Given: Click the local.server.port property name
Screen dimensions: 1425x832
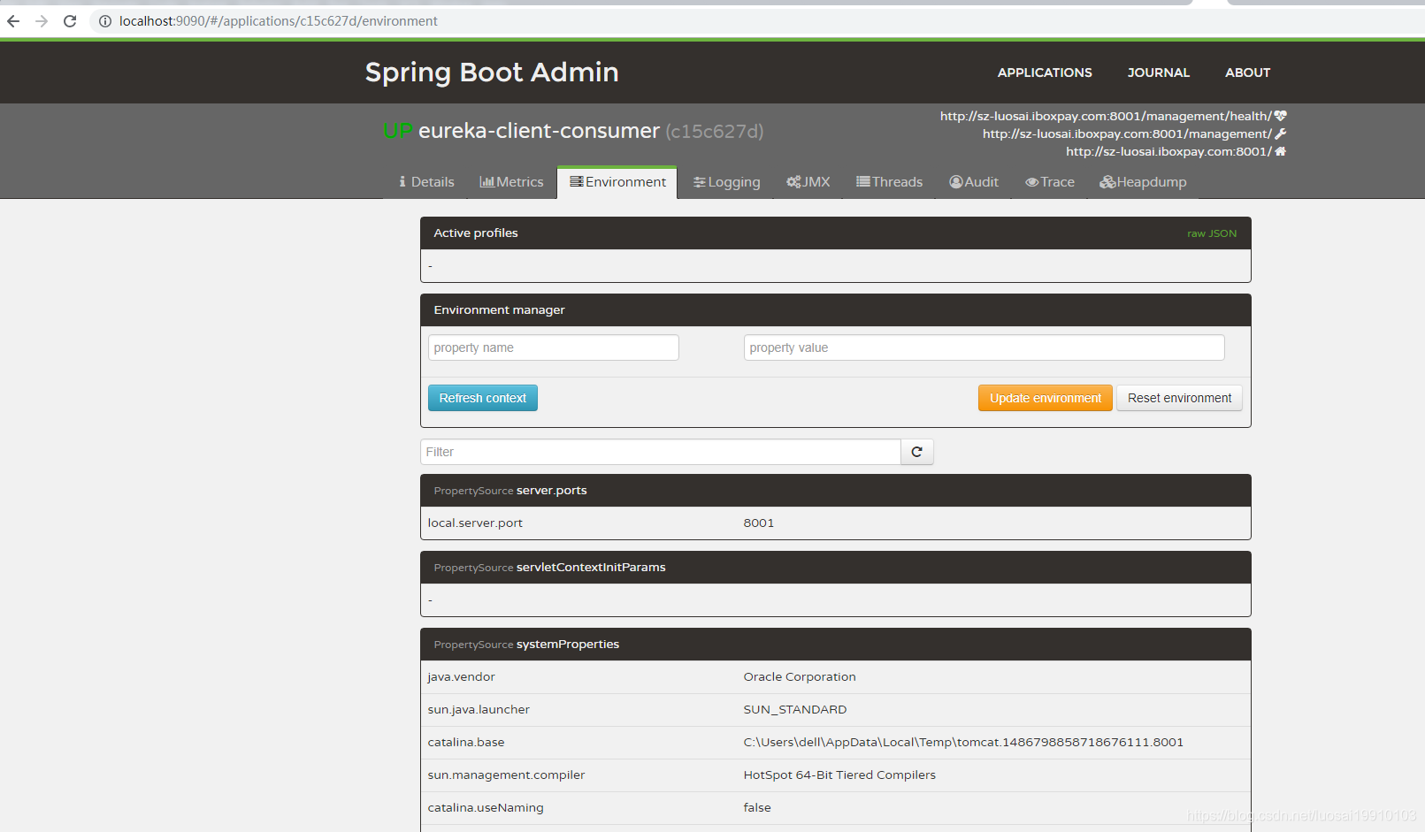Looking at the screenshot, I should 475,523.
